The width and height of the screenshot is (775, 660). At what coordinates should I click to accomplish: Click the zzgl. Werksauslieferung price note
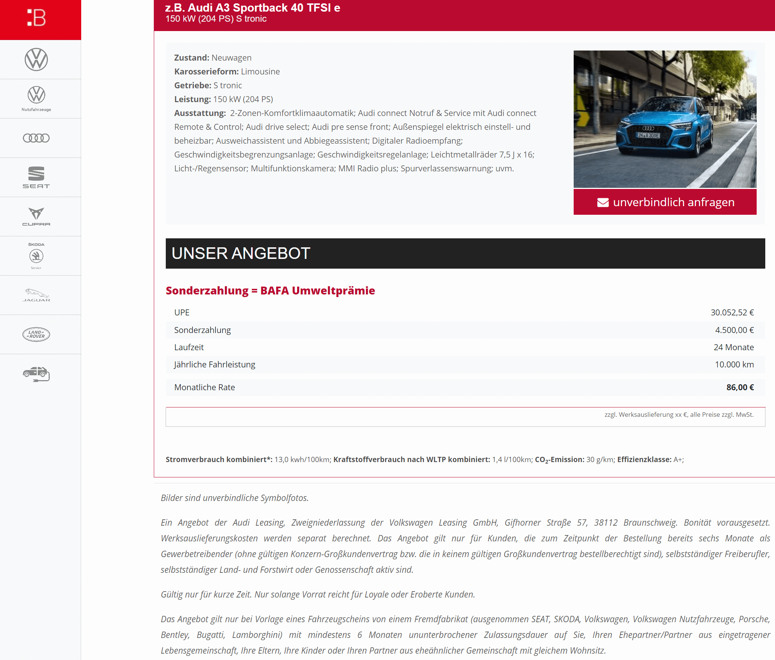pos(679,415)
